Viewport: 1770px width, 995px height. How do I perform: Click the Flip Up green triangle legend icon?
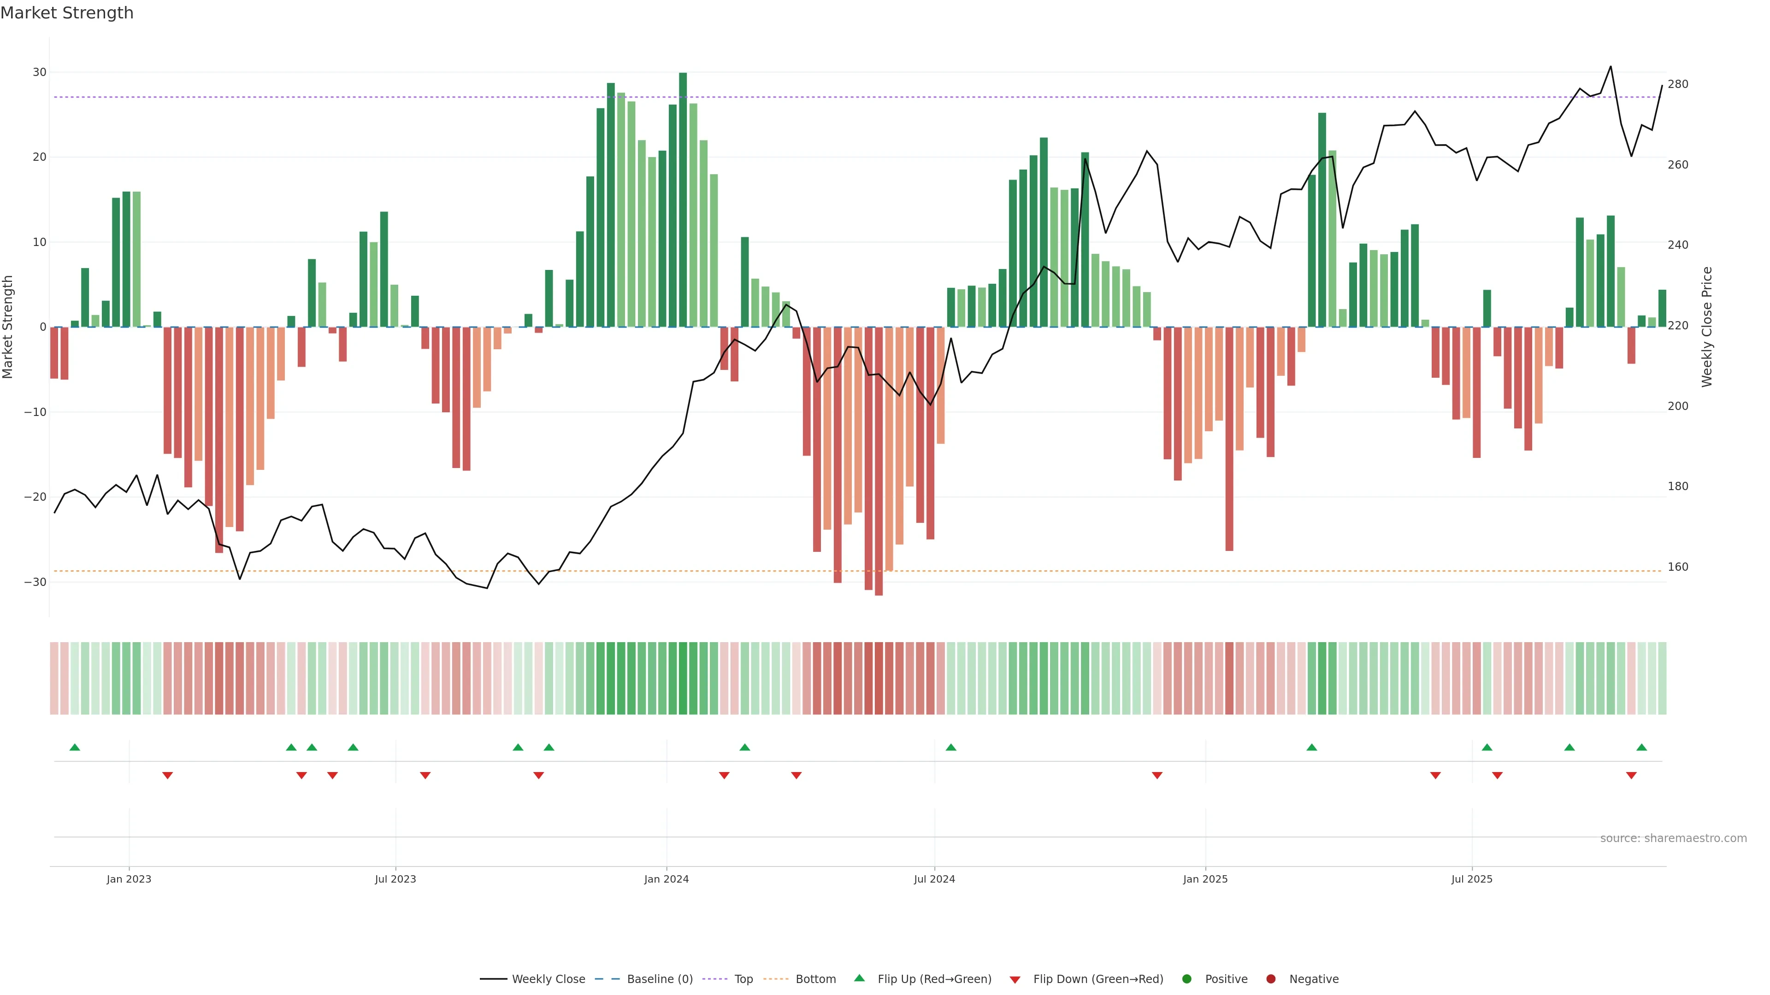[x=859, y=978]
